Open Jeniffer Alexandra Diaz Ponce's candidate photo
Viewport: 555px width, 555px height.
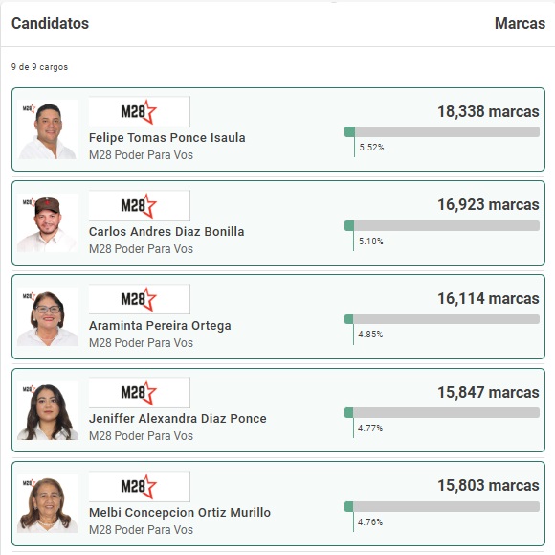point(48,410)
